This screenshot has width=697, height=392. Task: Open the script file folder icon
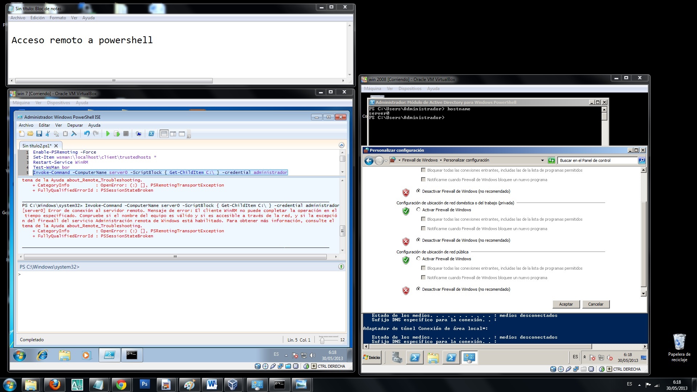(30, 134)
